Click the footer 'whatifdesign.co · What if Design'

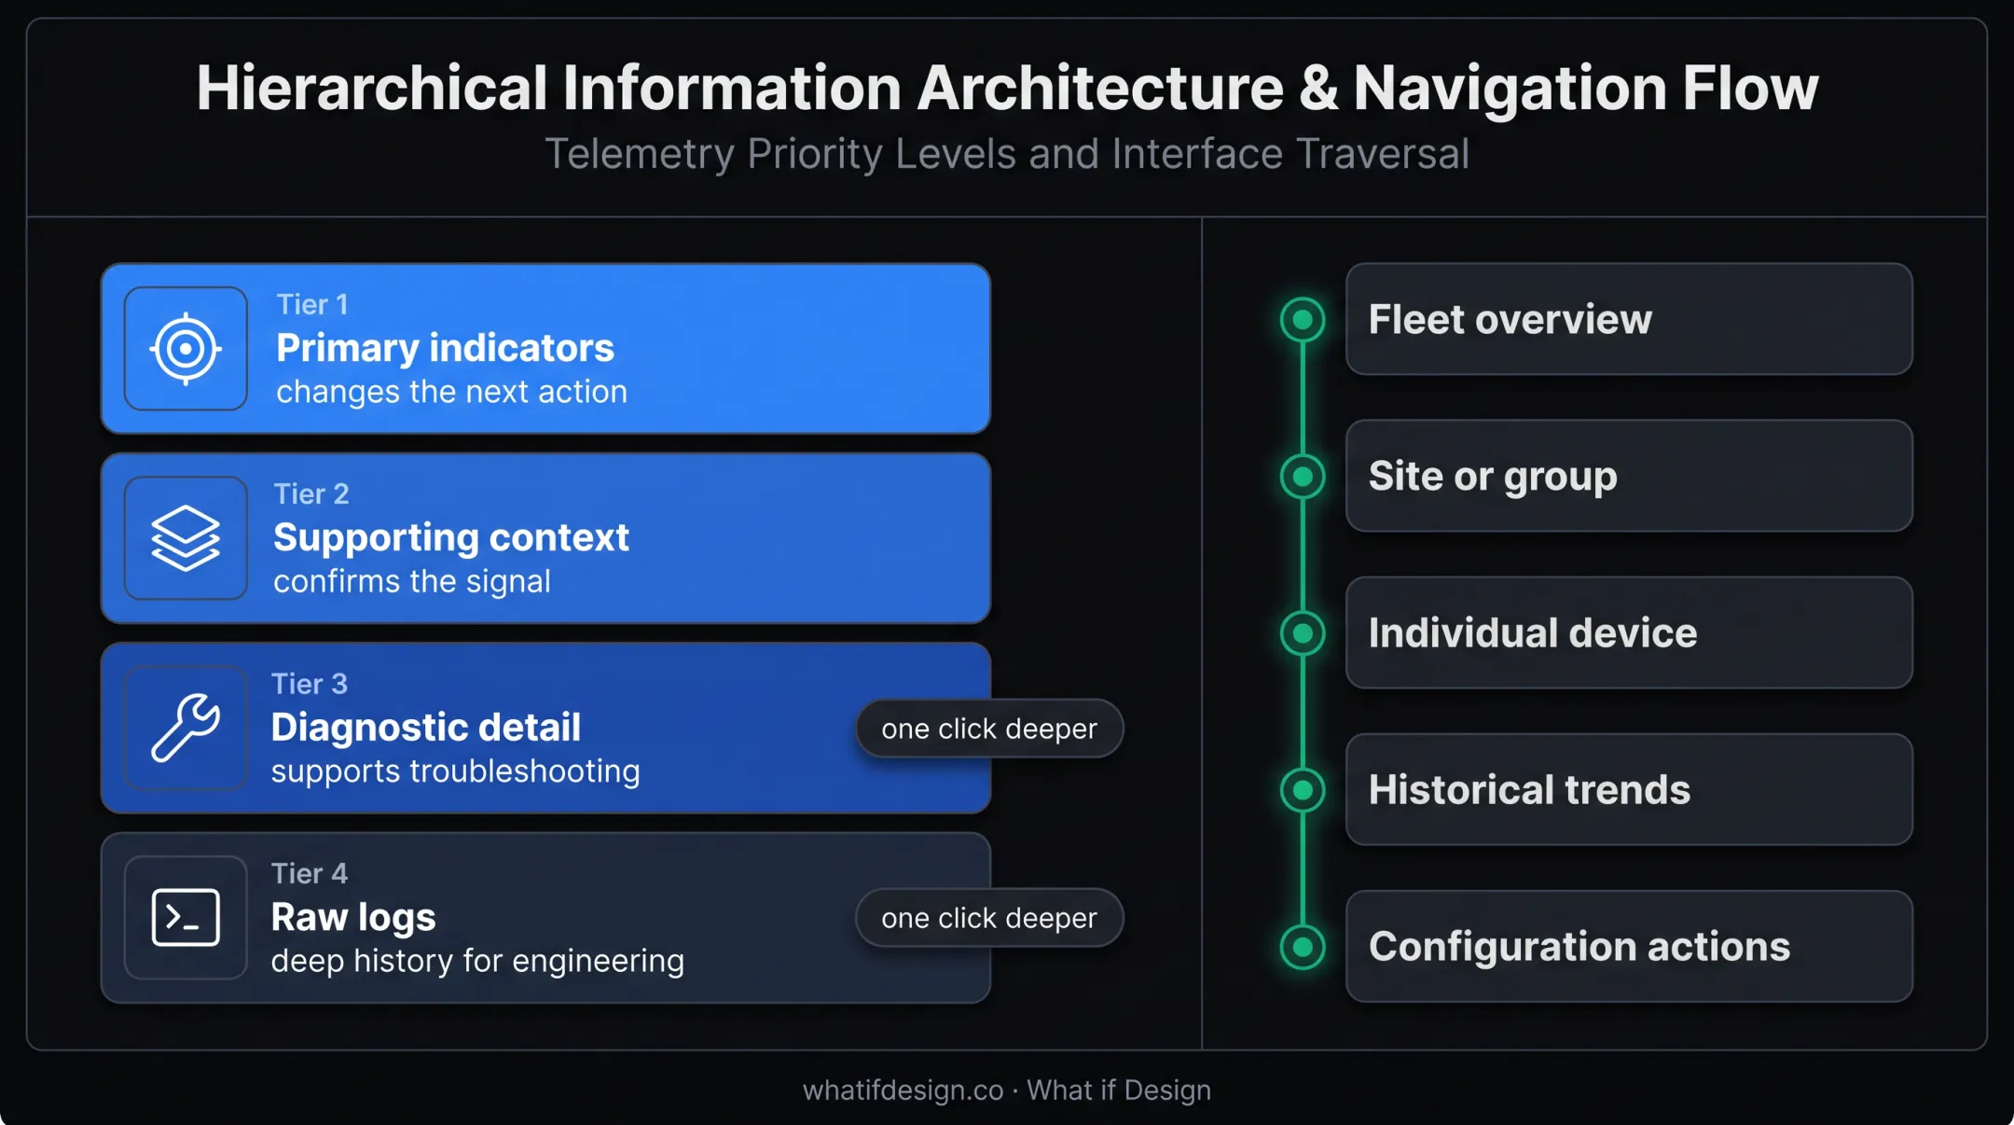click(1007, 1090)
